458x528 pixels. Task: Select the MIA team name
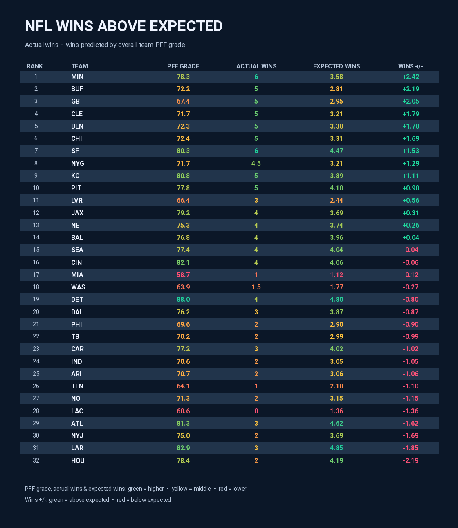(x=77, y=275)
